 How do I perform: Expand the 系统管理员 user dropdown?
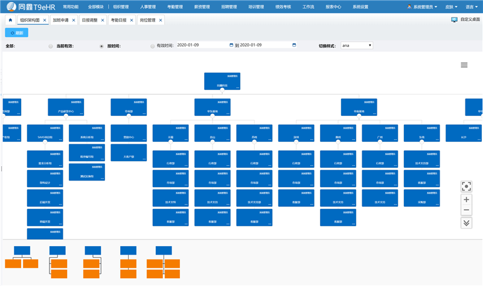422,7
